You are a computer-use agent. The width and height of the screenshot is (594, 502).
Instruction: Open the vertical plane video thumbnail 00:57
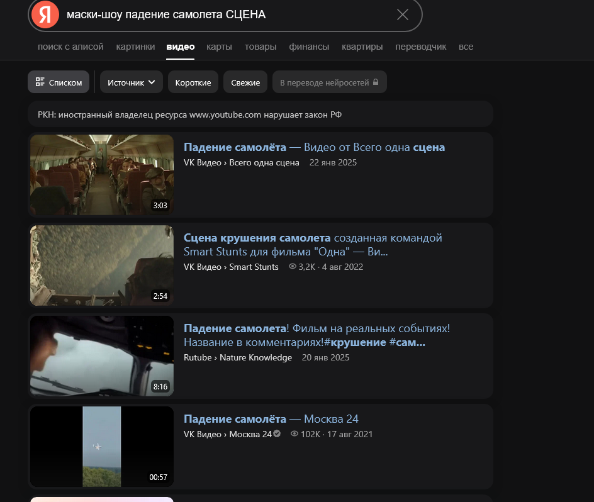click(x=101, y=446)
